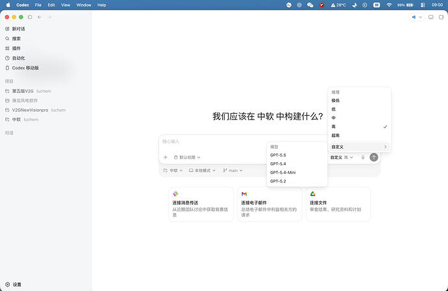
Task: Go back with the left arrow
Action: click(x=40, y=17)
